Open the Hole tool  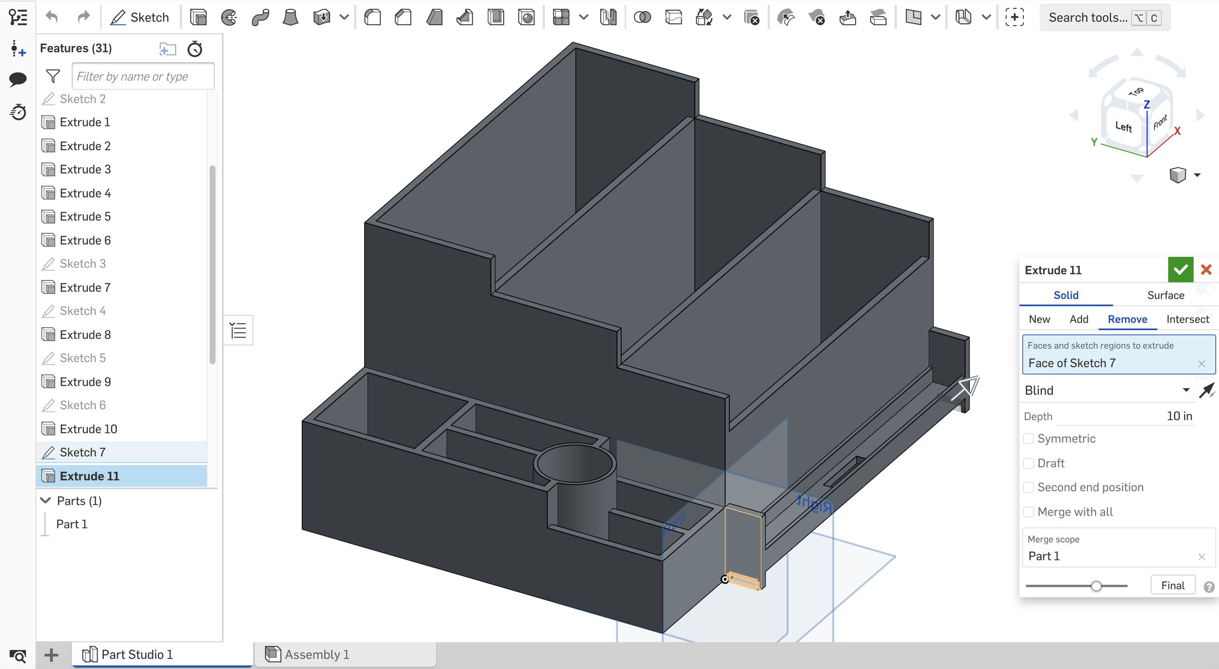527,17
